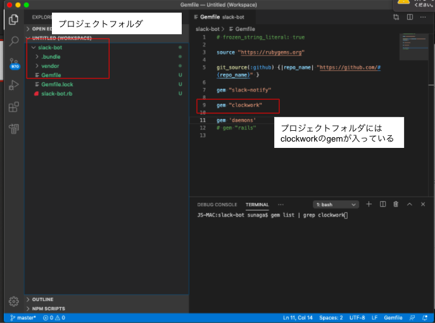Click slack-bot in the breadcrumb

point(208,29)
